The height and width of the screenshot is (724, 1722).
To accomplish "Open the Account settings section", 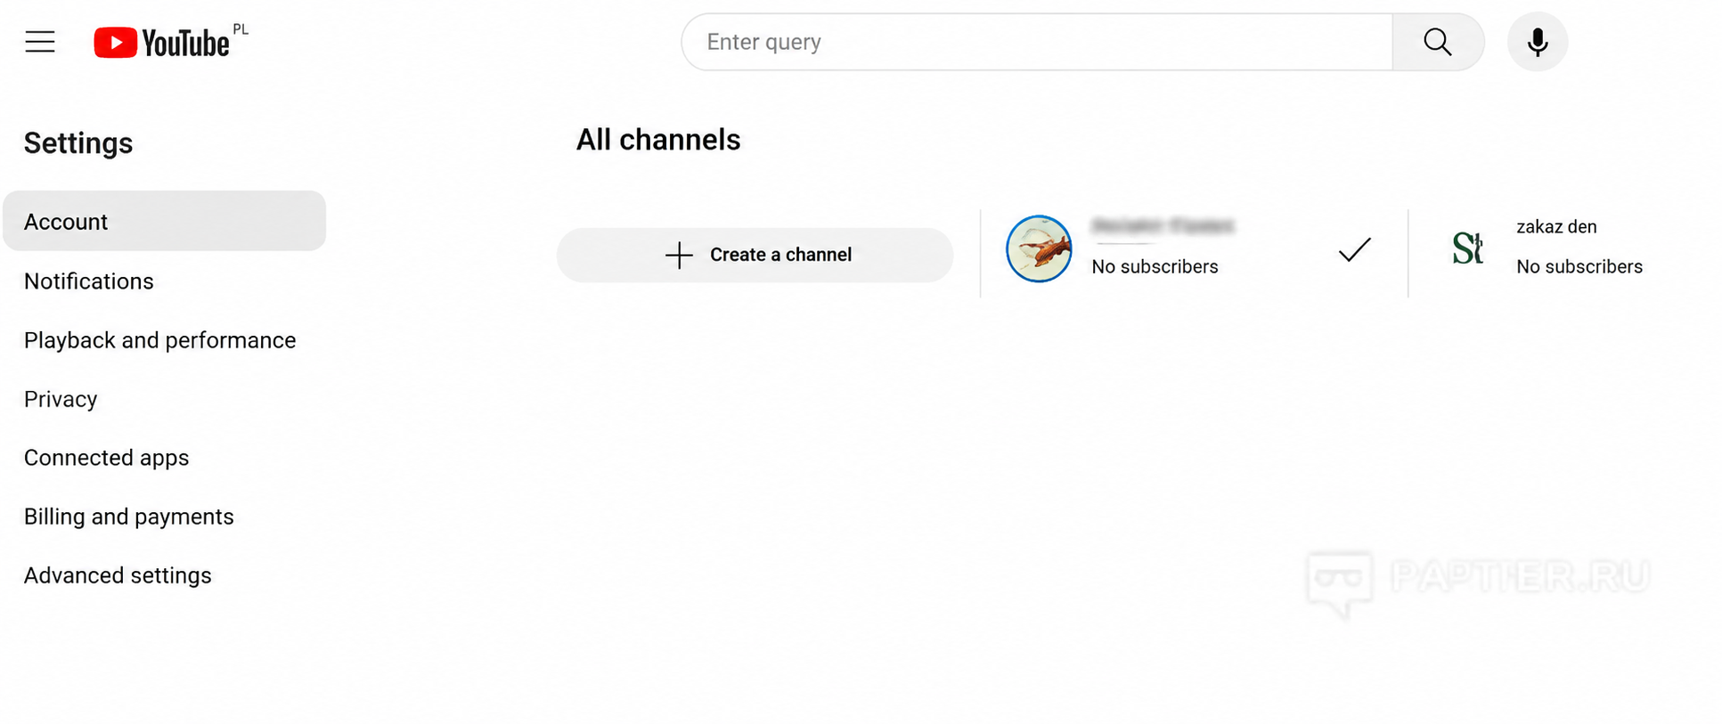I will (x=165, y=221).
